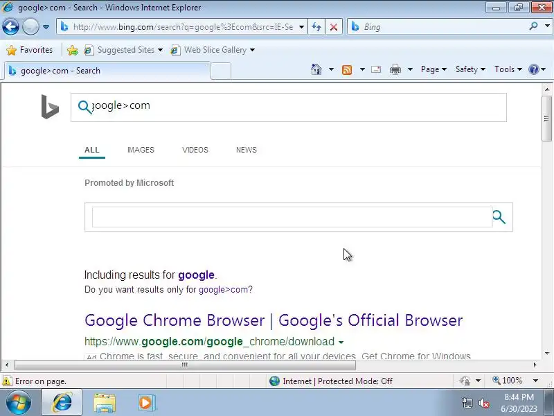Open the recent pages dropdown arrow
This screenshot has height=416, width=554.
46,27
